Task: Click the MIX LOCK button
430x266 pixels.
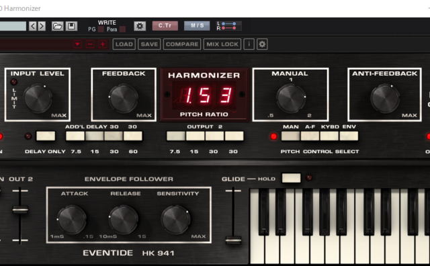Action: click(x=222, y=44)
